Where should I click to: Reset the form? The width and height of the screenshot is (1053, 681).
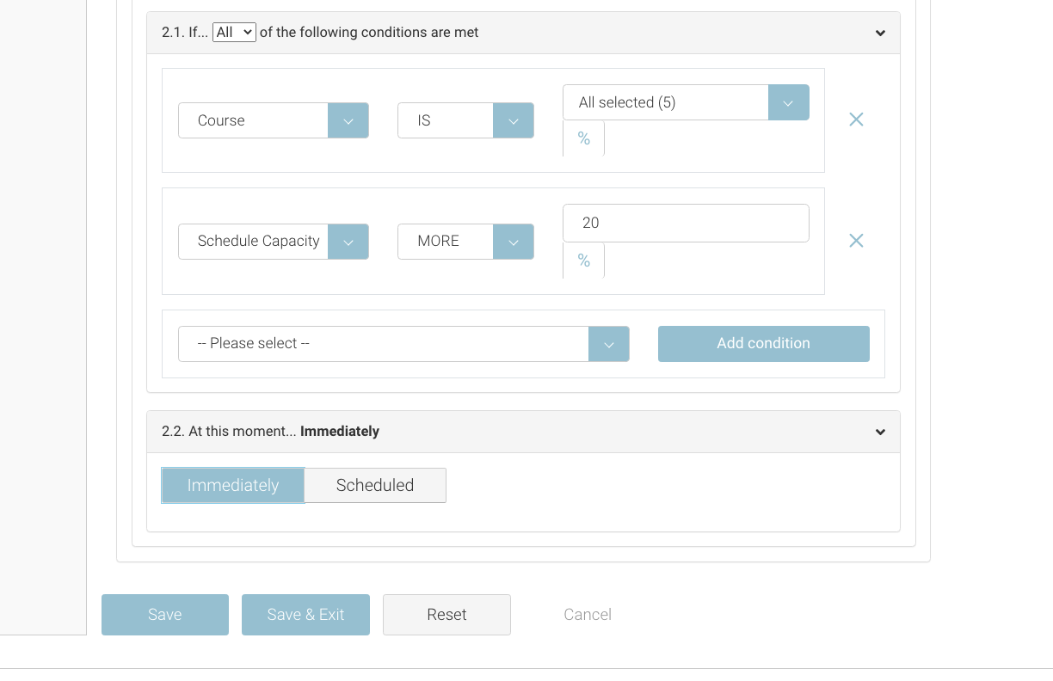tap(446, 615)
